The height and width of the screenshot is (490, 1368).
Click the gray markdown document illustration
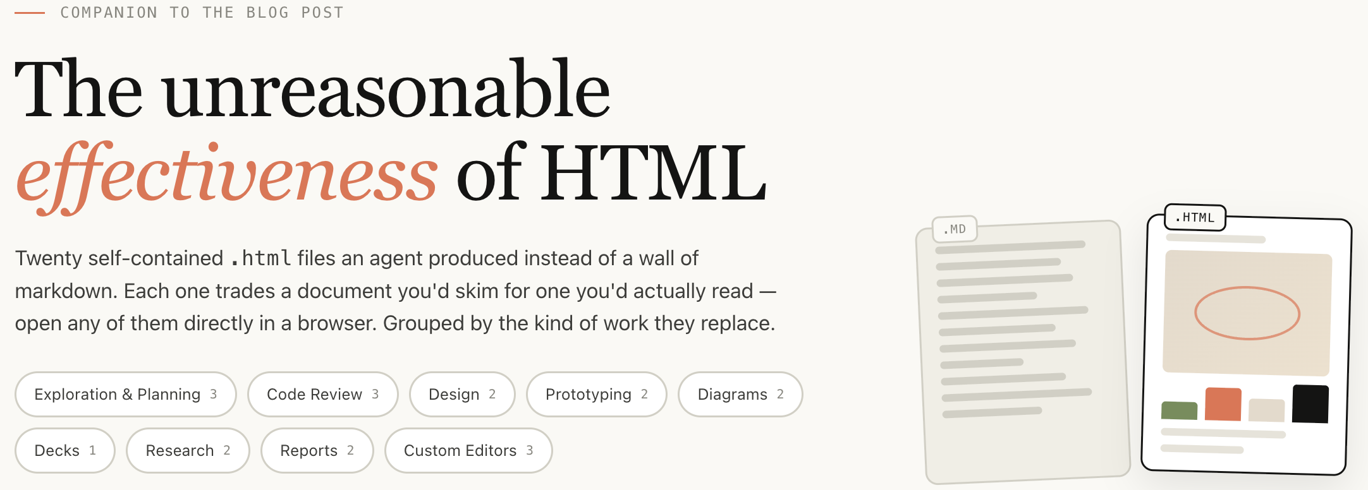(1023, 351)
